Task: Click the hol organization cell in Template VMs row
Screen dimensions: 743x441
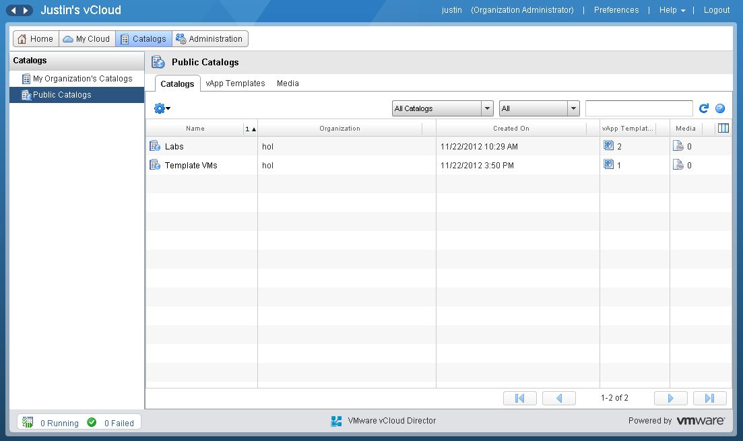Action: pyautogui.click(x=267, y=166)
